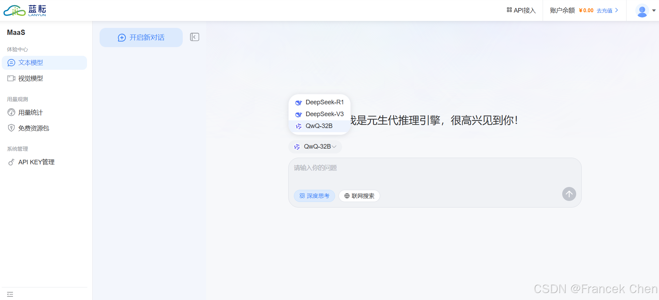Click the plus bubble icon in 开启新对话
This screenshot has height=300, width=659.
click(x=122, y=38)
